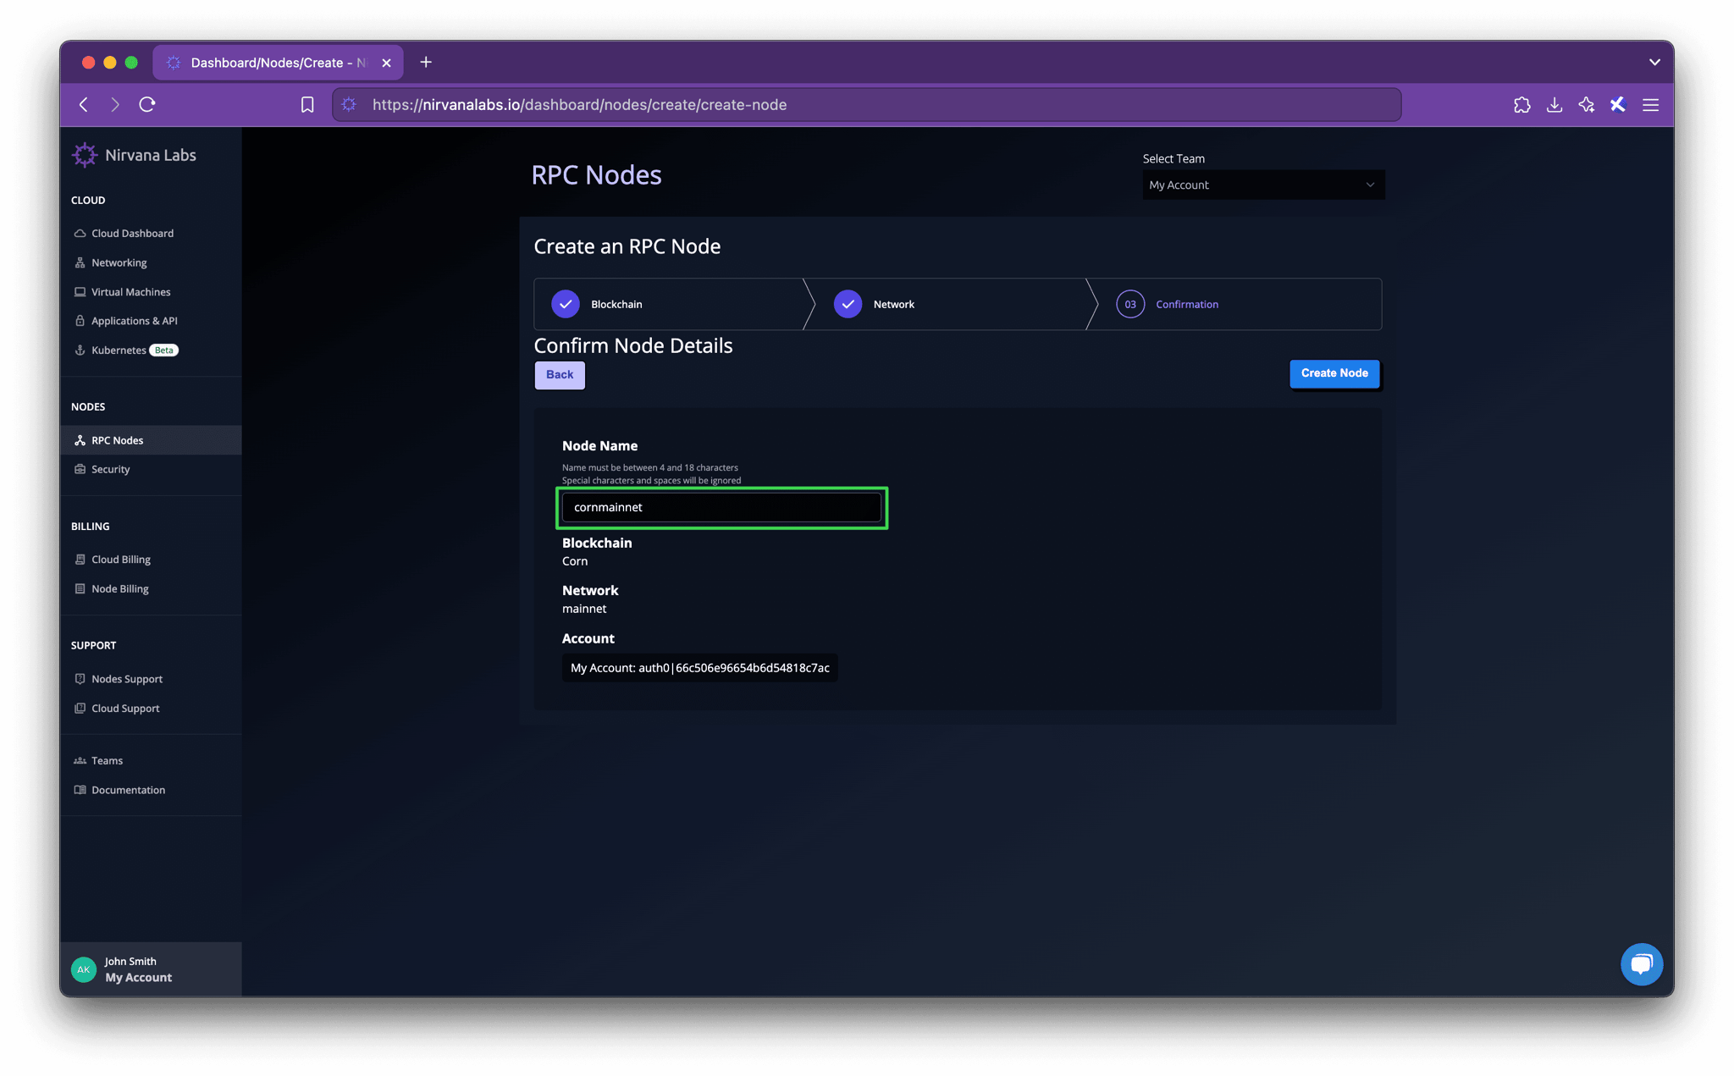Click the Kubernetes anchor icon in sidebar

coord(80,350)
